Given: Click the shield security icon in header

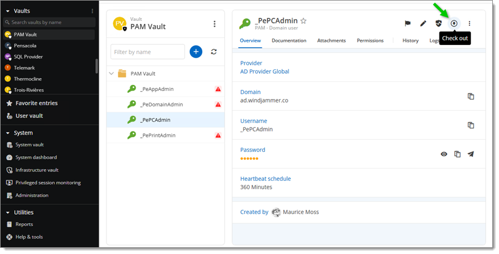Looking at the screenshot, I should [x=438, y=23].
